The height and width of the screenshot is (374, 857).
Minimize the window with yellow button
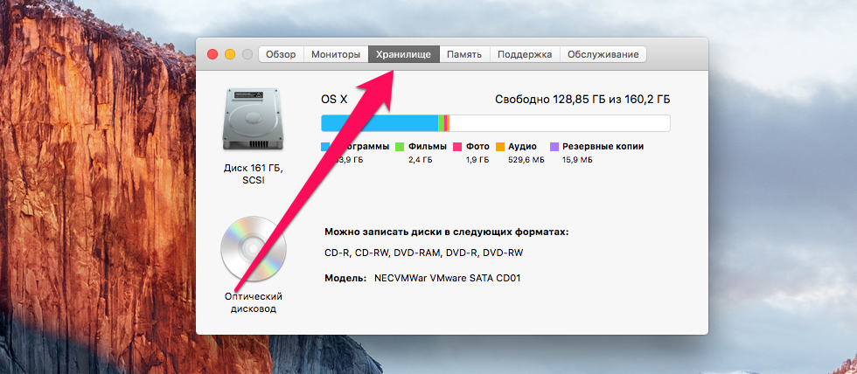[x=230, y=54]
